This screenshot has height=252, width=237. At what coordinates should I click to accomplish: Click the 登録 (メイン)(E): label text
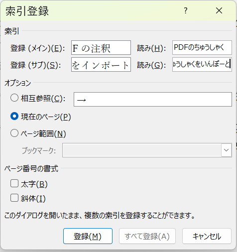point(38,48)
